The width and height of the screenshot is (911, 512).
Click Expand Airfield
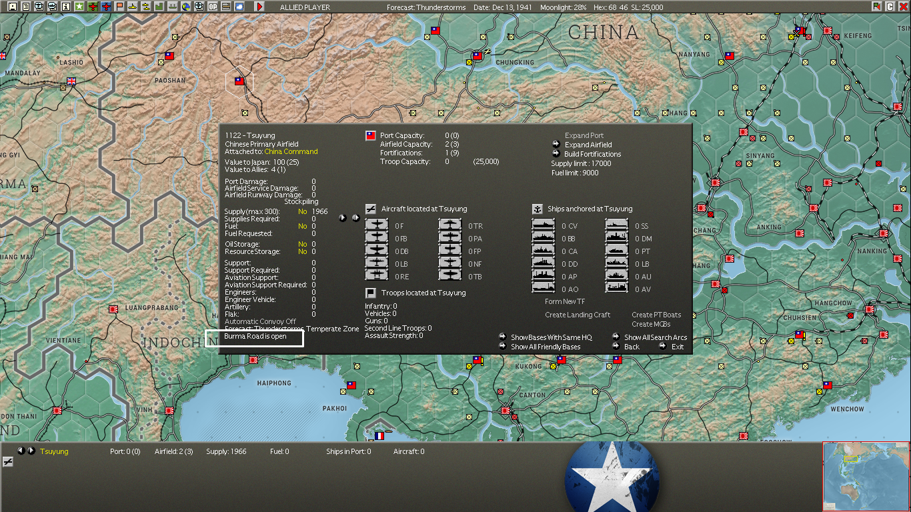588,145
